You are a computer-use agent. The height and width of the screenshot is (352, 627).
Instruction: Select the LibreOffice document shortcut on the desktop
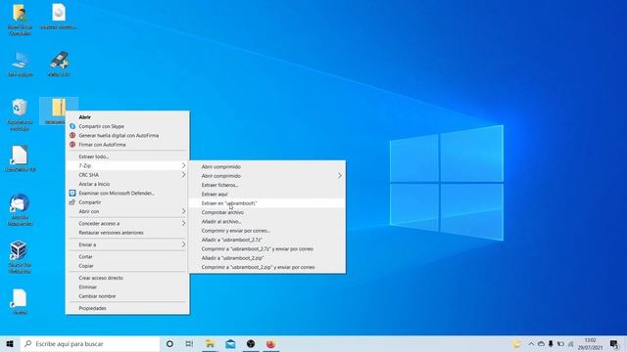click(x=20, y=155)
